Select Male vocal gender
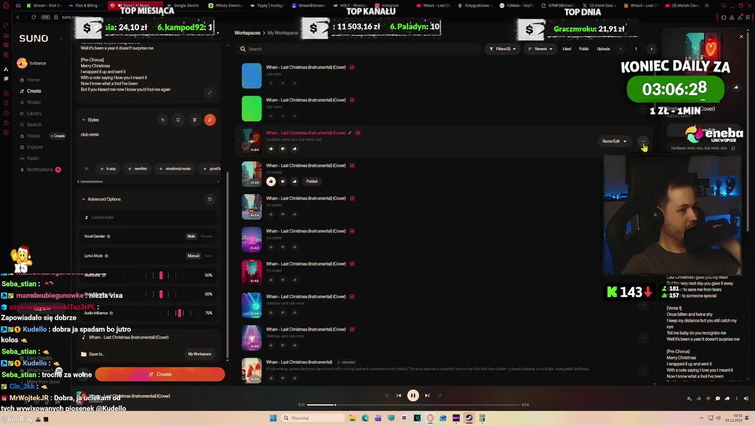 click(x=191, y=236)
